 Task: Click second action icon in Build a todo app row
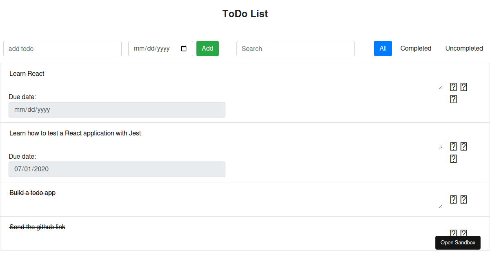point(463,199)
